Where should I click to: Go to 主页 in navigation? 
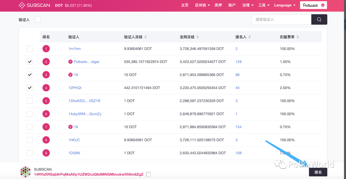click(x=185, y=5)
